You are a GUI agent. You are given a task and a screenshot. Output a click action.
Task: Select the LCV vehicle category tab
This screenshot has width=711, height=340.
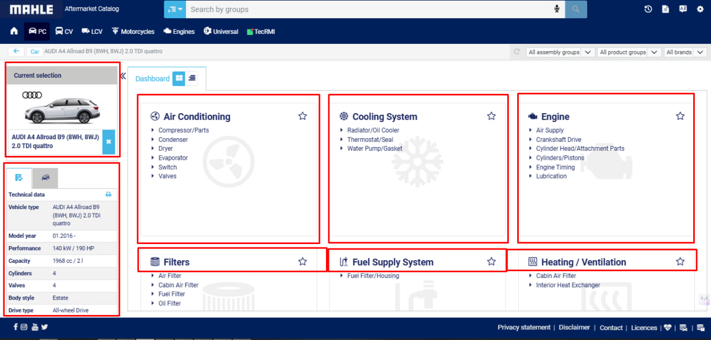pos(92,32)
